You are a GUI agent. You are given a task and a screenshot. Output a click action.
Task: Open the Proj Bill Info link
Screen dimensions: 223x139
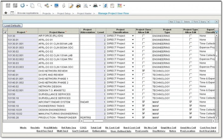tap(51, 128)
